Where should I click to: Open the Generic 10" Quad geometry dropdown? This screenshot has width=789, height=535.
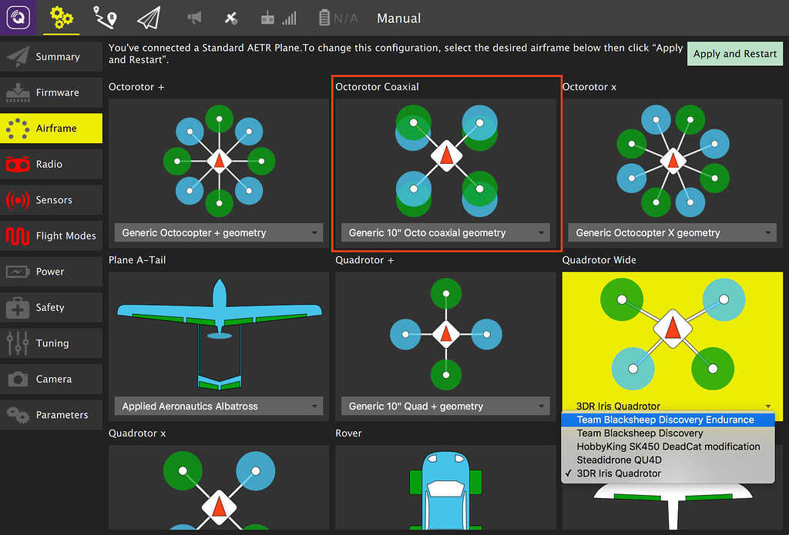(x=445, y=406)
